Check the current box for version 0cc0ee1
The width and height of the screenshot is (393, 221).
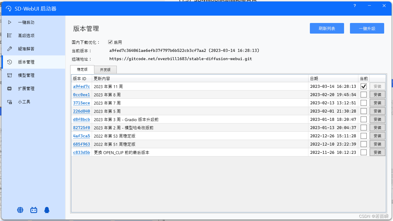pos(364,95)
